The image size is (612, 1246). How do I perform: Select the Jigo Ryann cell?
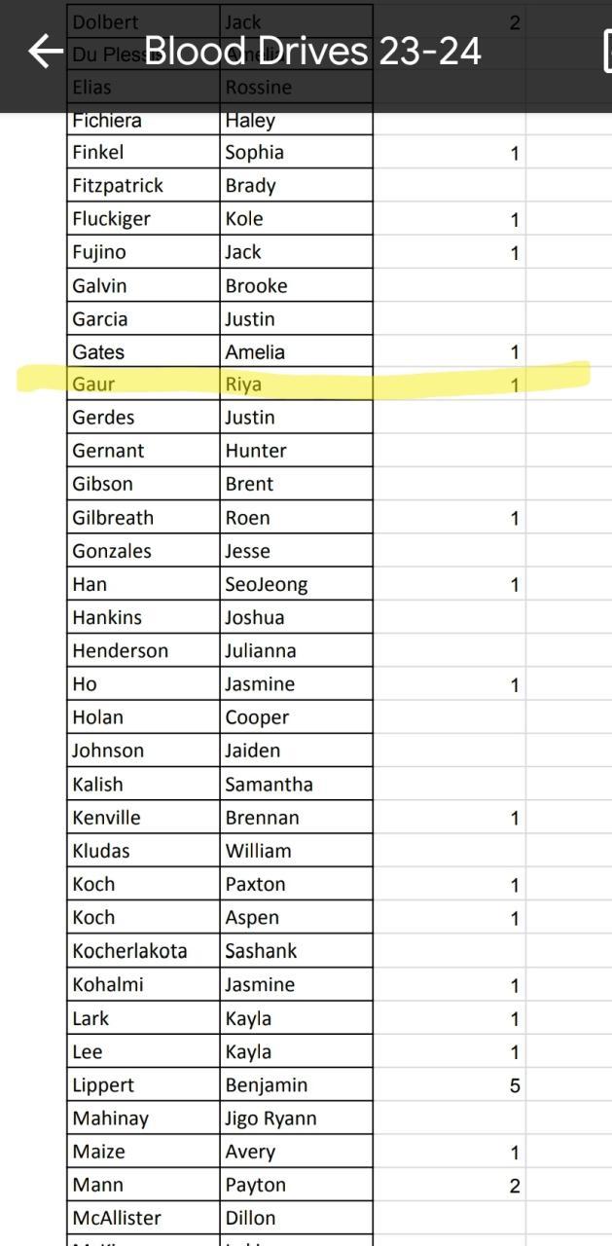click(296, 1118)
